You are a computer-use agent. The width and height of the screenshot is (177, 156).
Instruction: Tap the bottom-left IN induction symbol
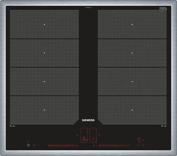pos(12,126)
